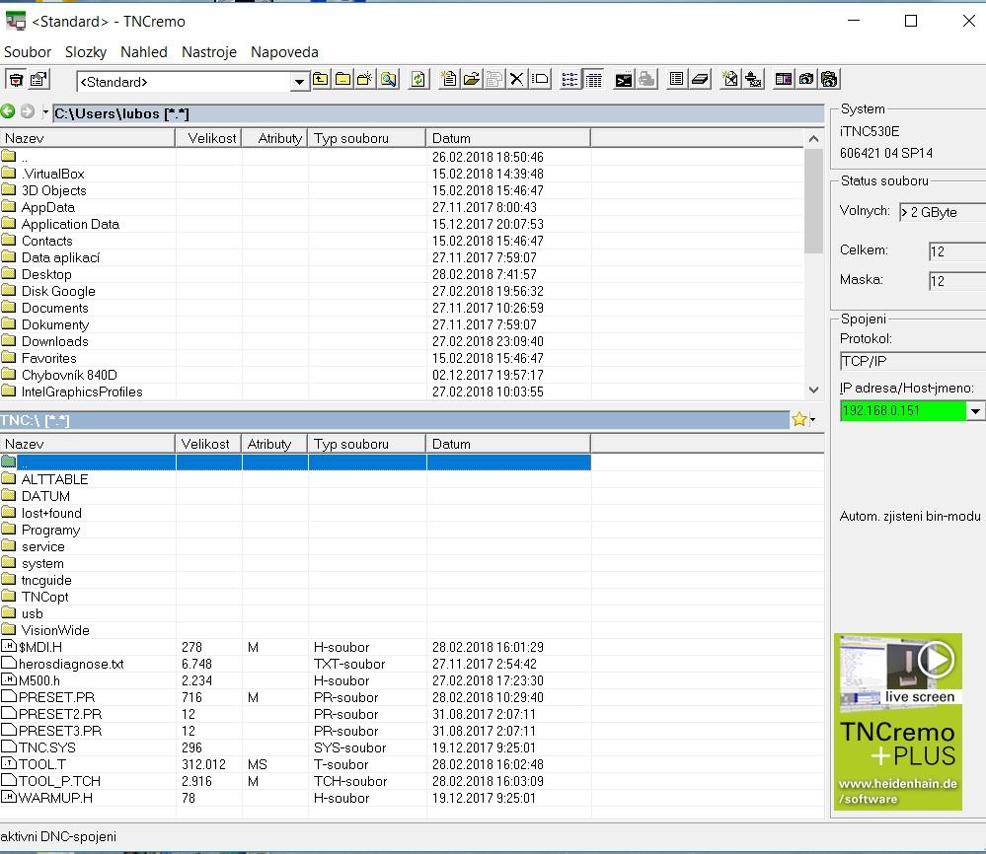
Task: Select the Chybovník 840D folder
Action: tap(69, 375)
